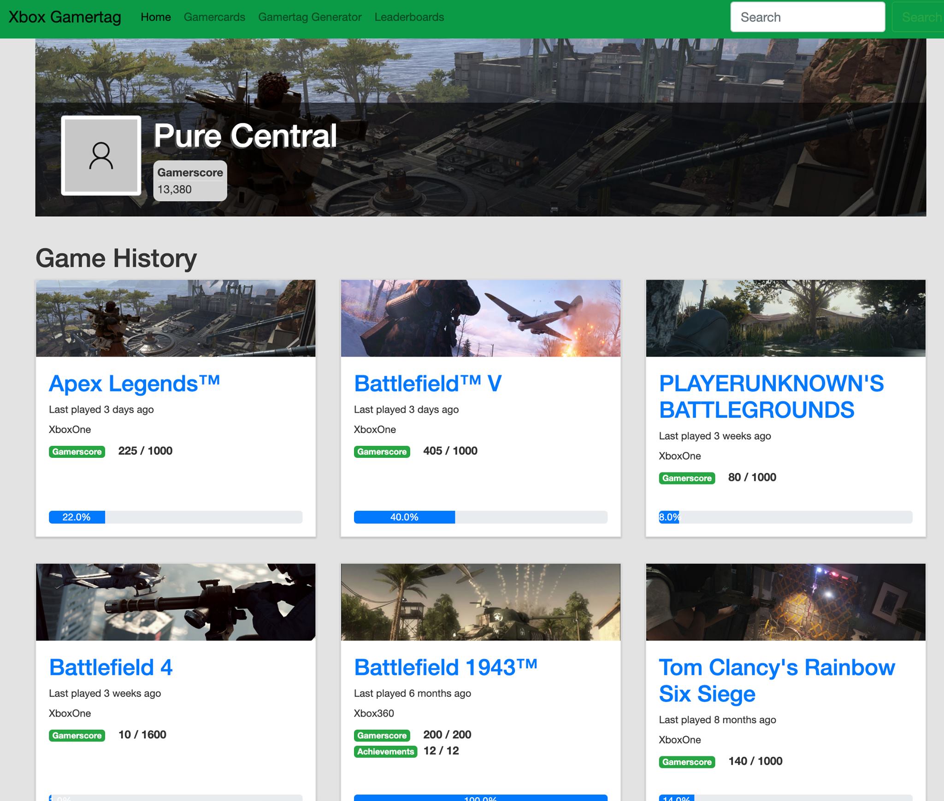Viewport: 944px width, 801px height.
Task: Click the Battlefield V Gamerscore badge
Action: click(382, 451)
